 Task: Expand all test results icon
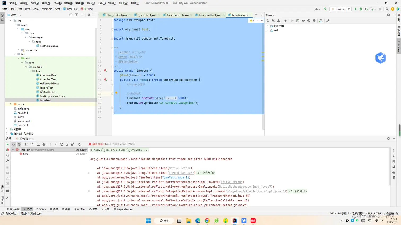tap(38, 144)
